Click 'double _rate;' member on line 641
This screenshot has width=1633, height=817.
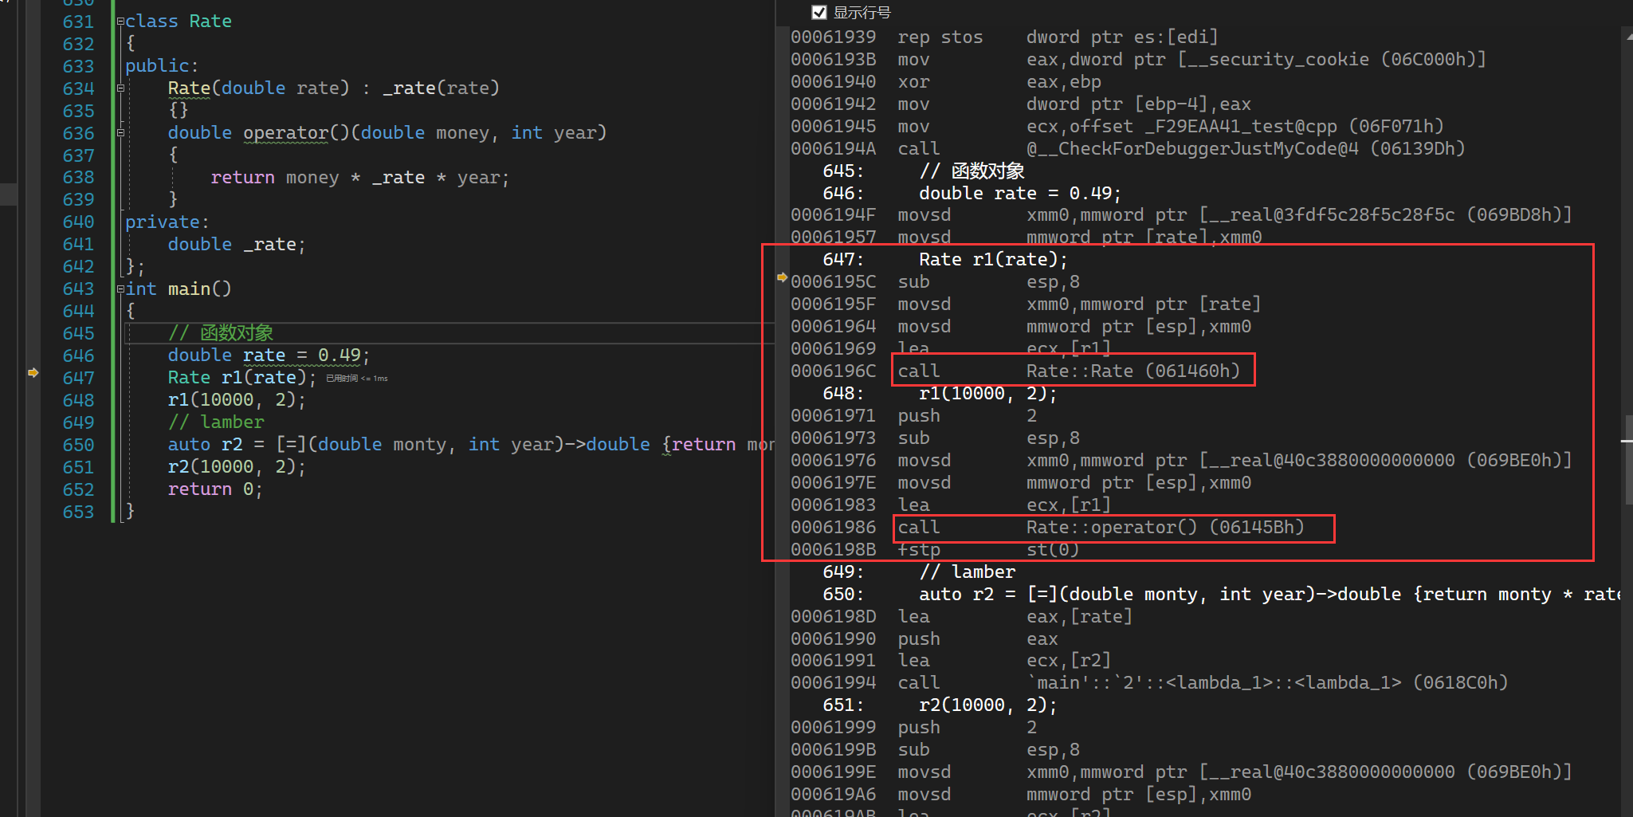click(x=236, y=245)
